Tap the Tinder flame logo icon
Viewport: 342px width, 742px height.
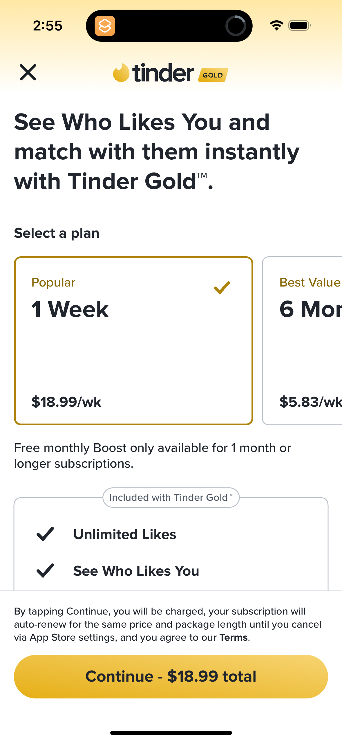click(121, 73)
